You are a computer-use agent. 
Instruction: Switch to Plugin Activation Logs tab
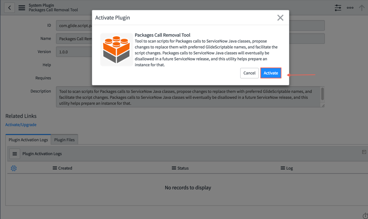tap(28, 140)
